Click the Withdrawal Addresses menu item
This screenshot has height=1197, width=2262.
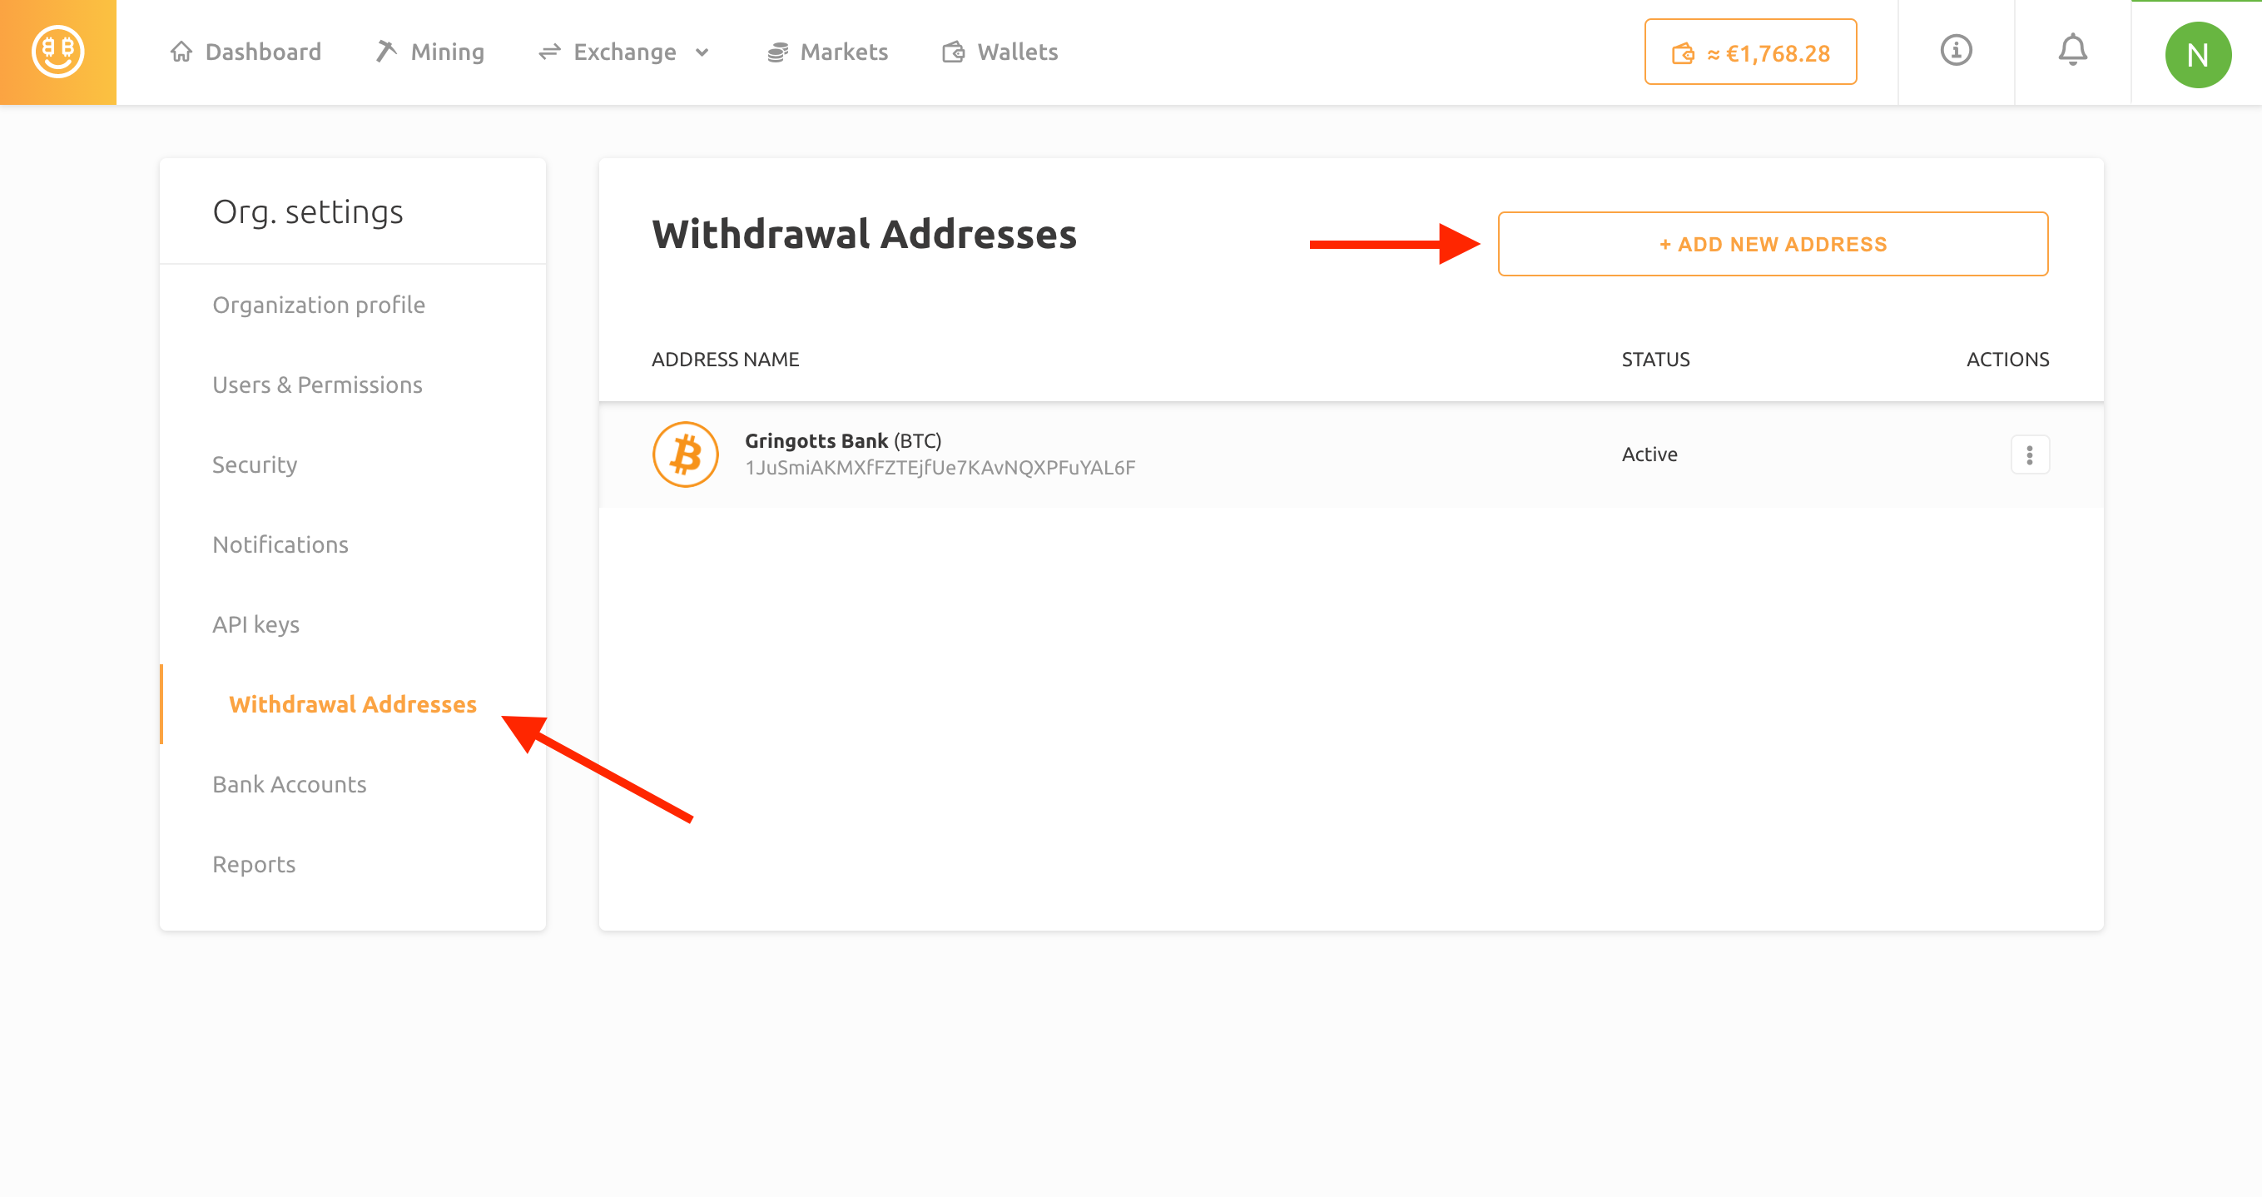355,703
